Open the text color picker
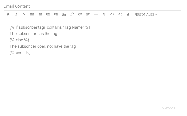This screenshot has height=116, width=187. tap(128, 14)
